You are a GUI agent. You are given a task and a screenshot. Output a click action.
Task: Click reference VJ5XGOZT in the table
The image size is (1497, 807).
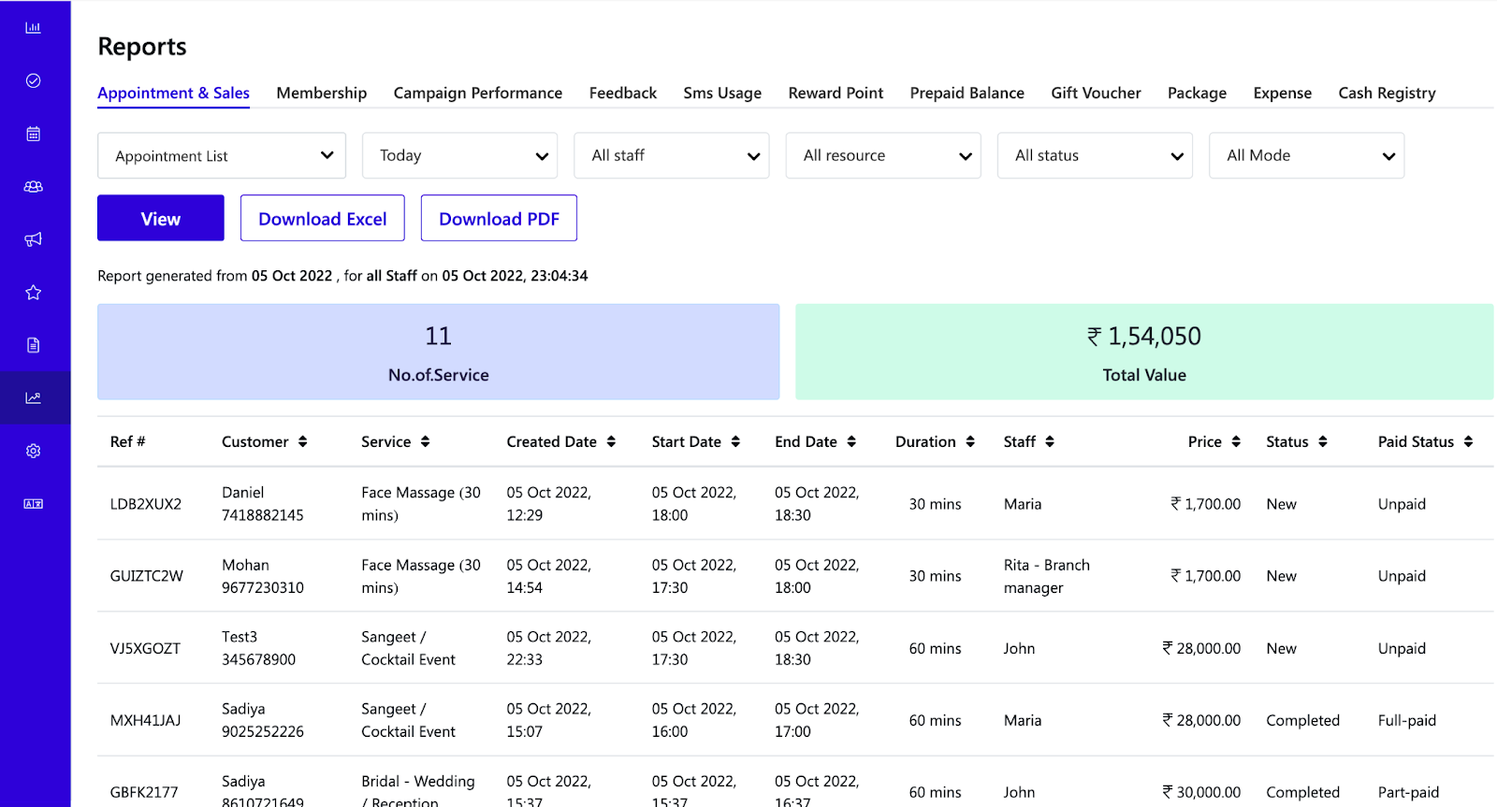click(145, 648)
